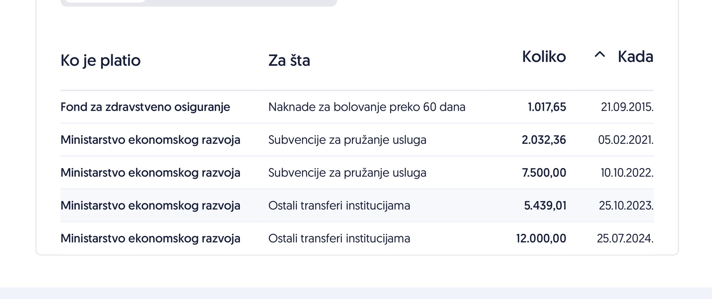This screenshot has width=712, height=299.
Task: Select the Fond za zdravstveno osiguranje row
Action: (x=145, y=107)
